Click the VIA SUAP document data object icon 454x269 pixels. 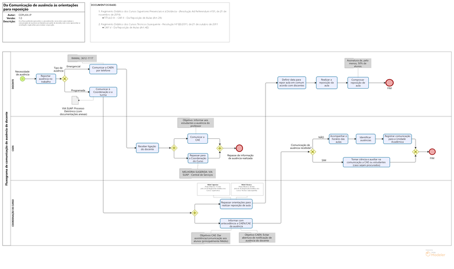click(74, 100)
